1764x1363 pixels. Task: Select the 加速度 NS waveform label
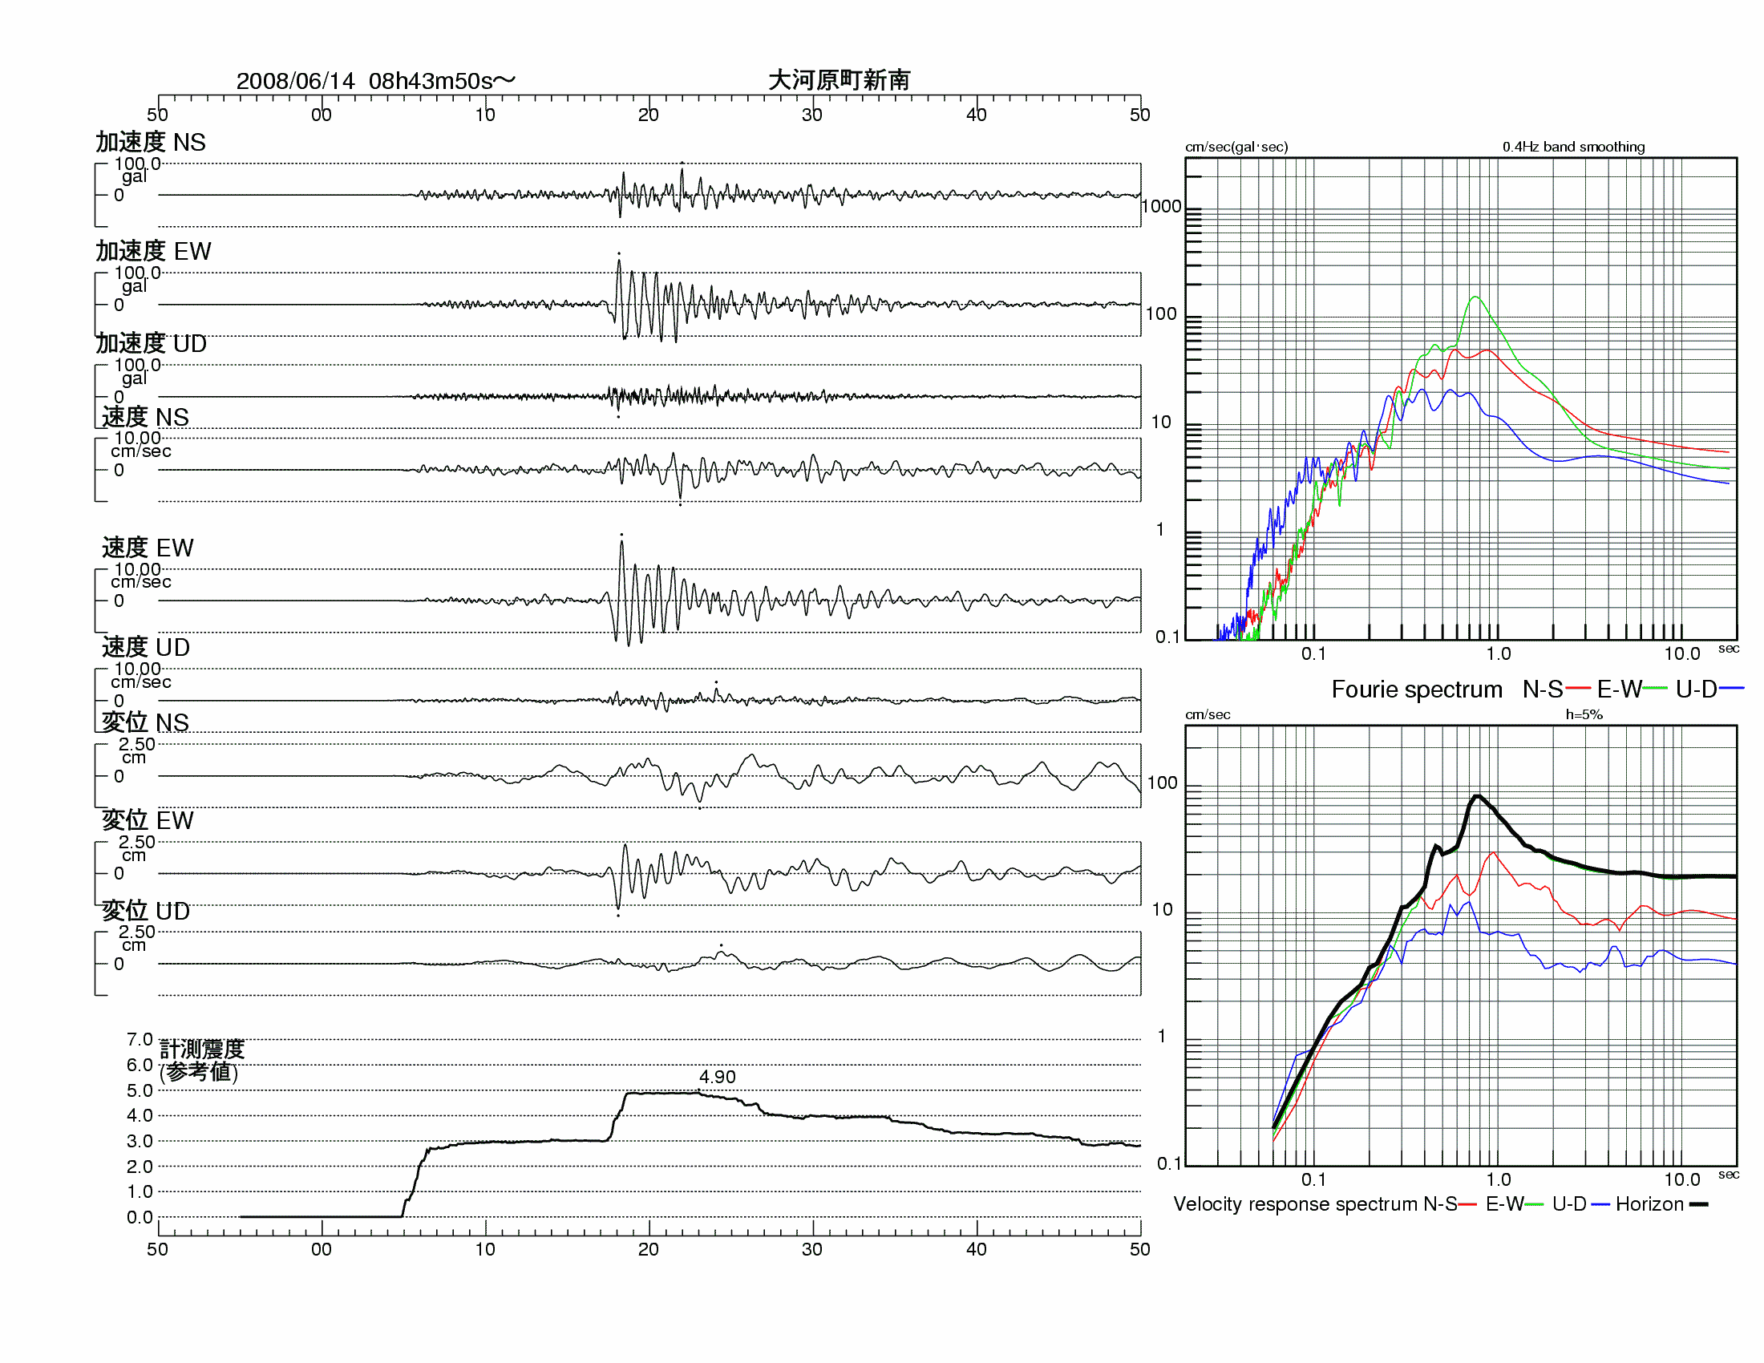point(150,142)
